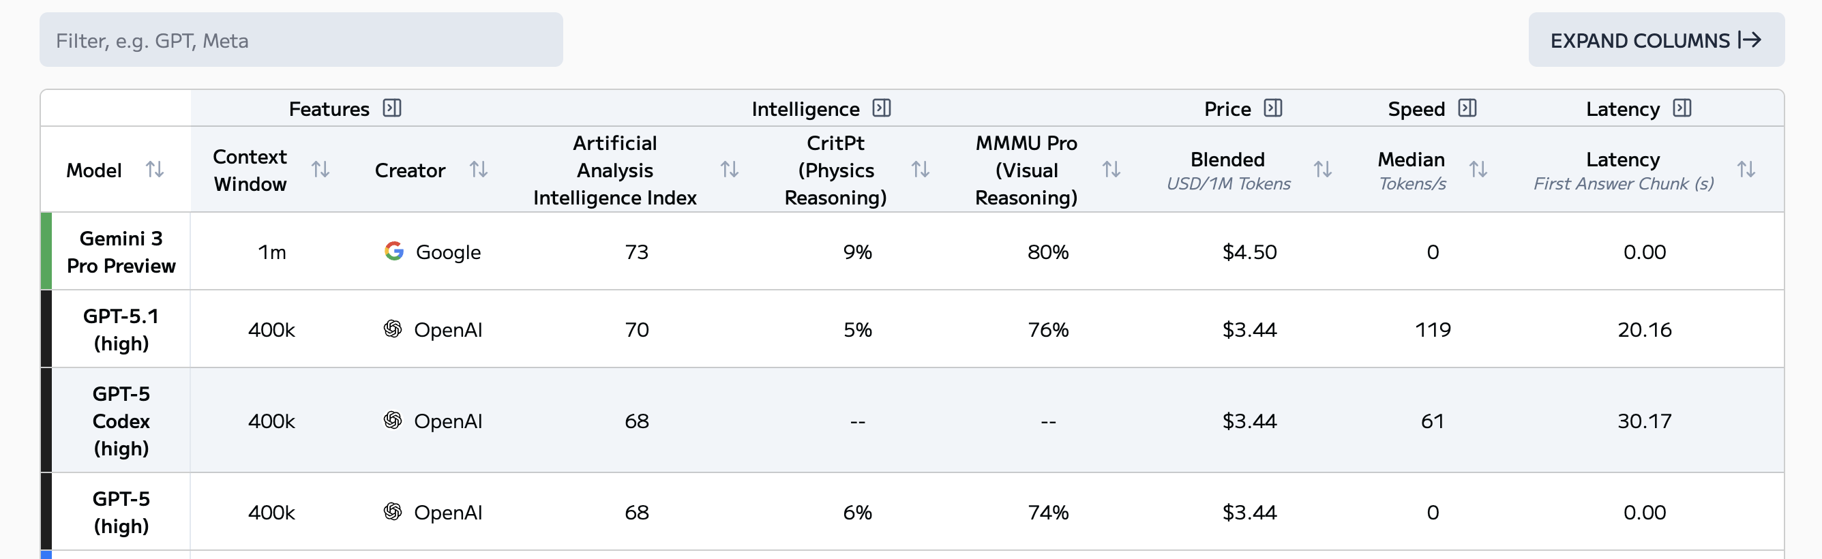
Task: Sort by MMMU Pro Visual Reasoning
Action: 1111,170
